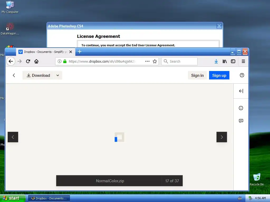Open My Computer desktop icon

tap(10, 7)
